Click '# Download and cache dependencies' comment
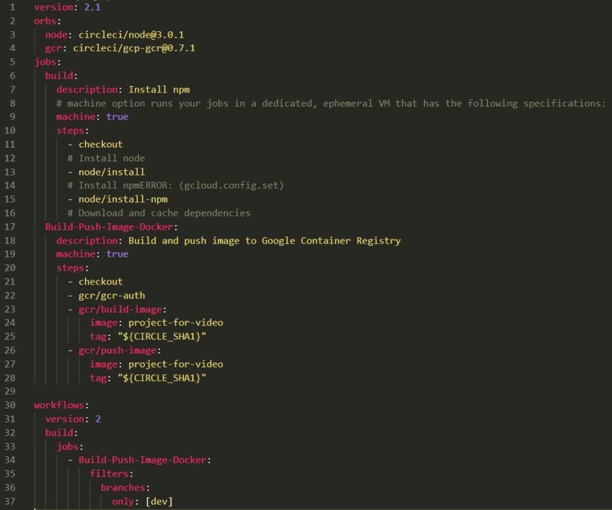 click(x=159, y=213)
